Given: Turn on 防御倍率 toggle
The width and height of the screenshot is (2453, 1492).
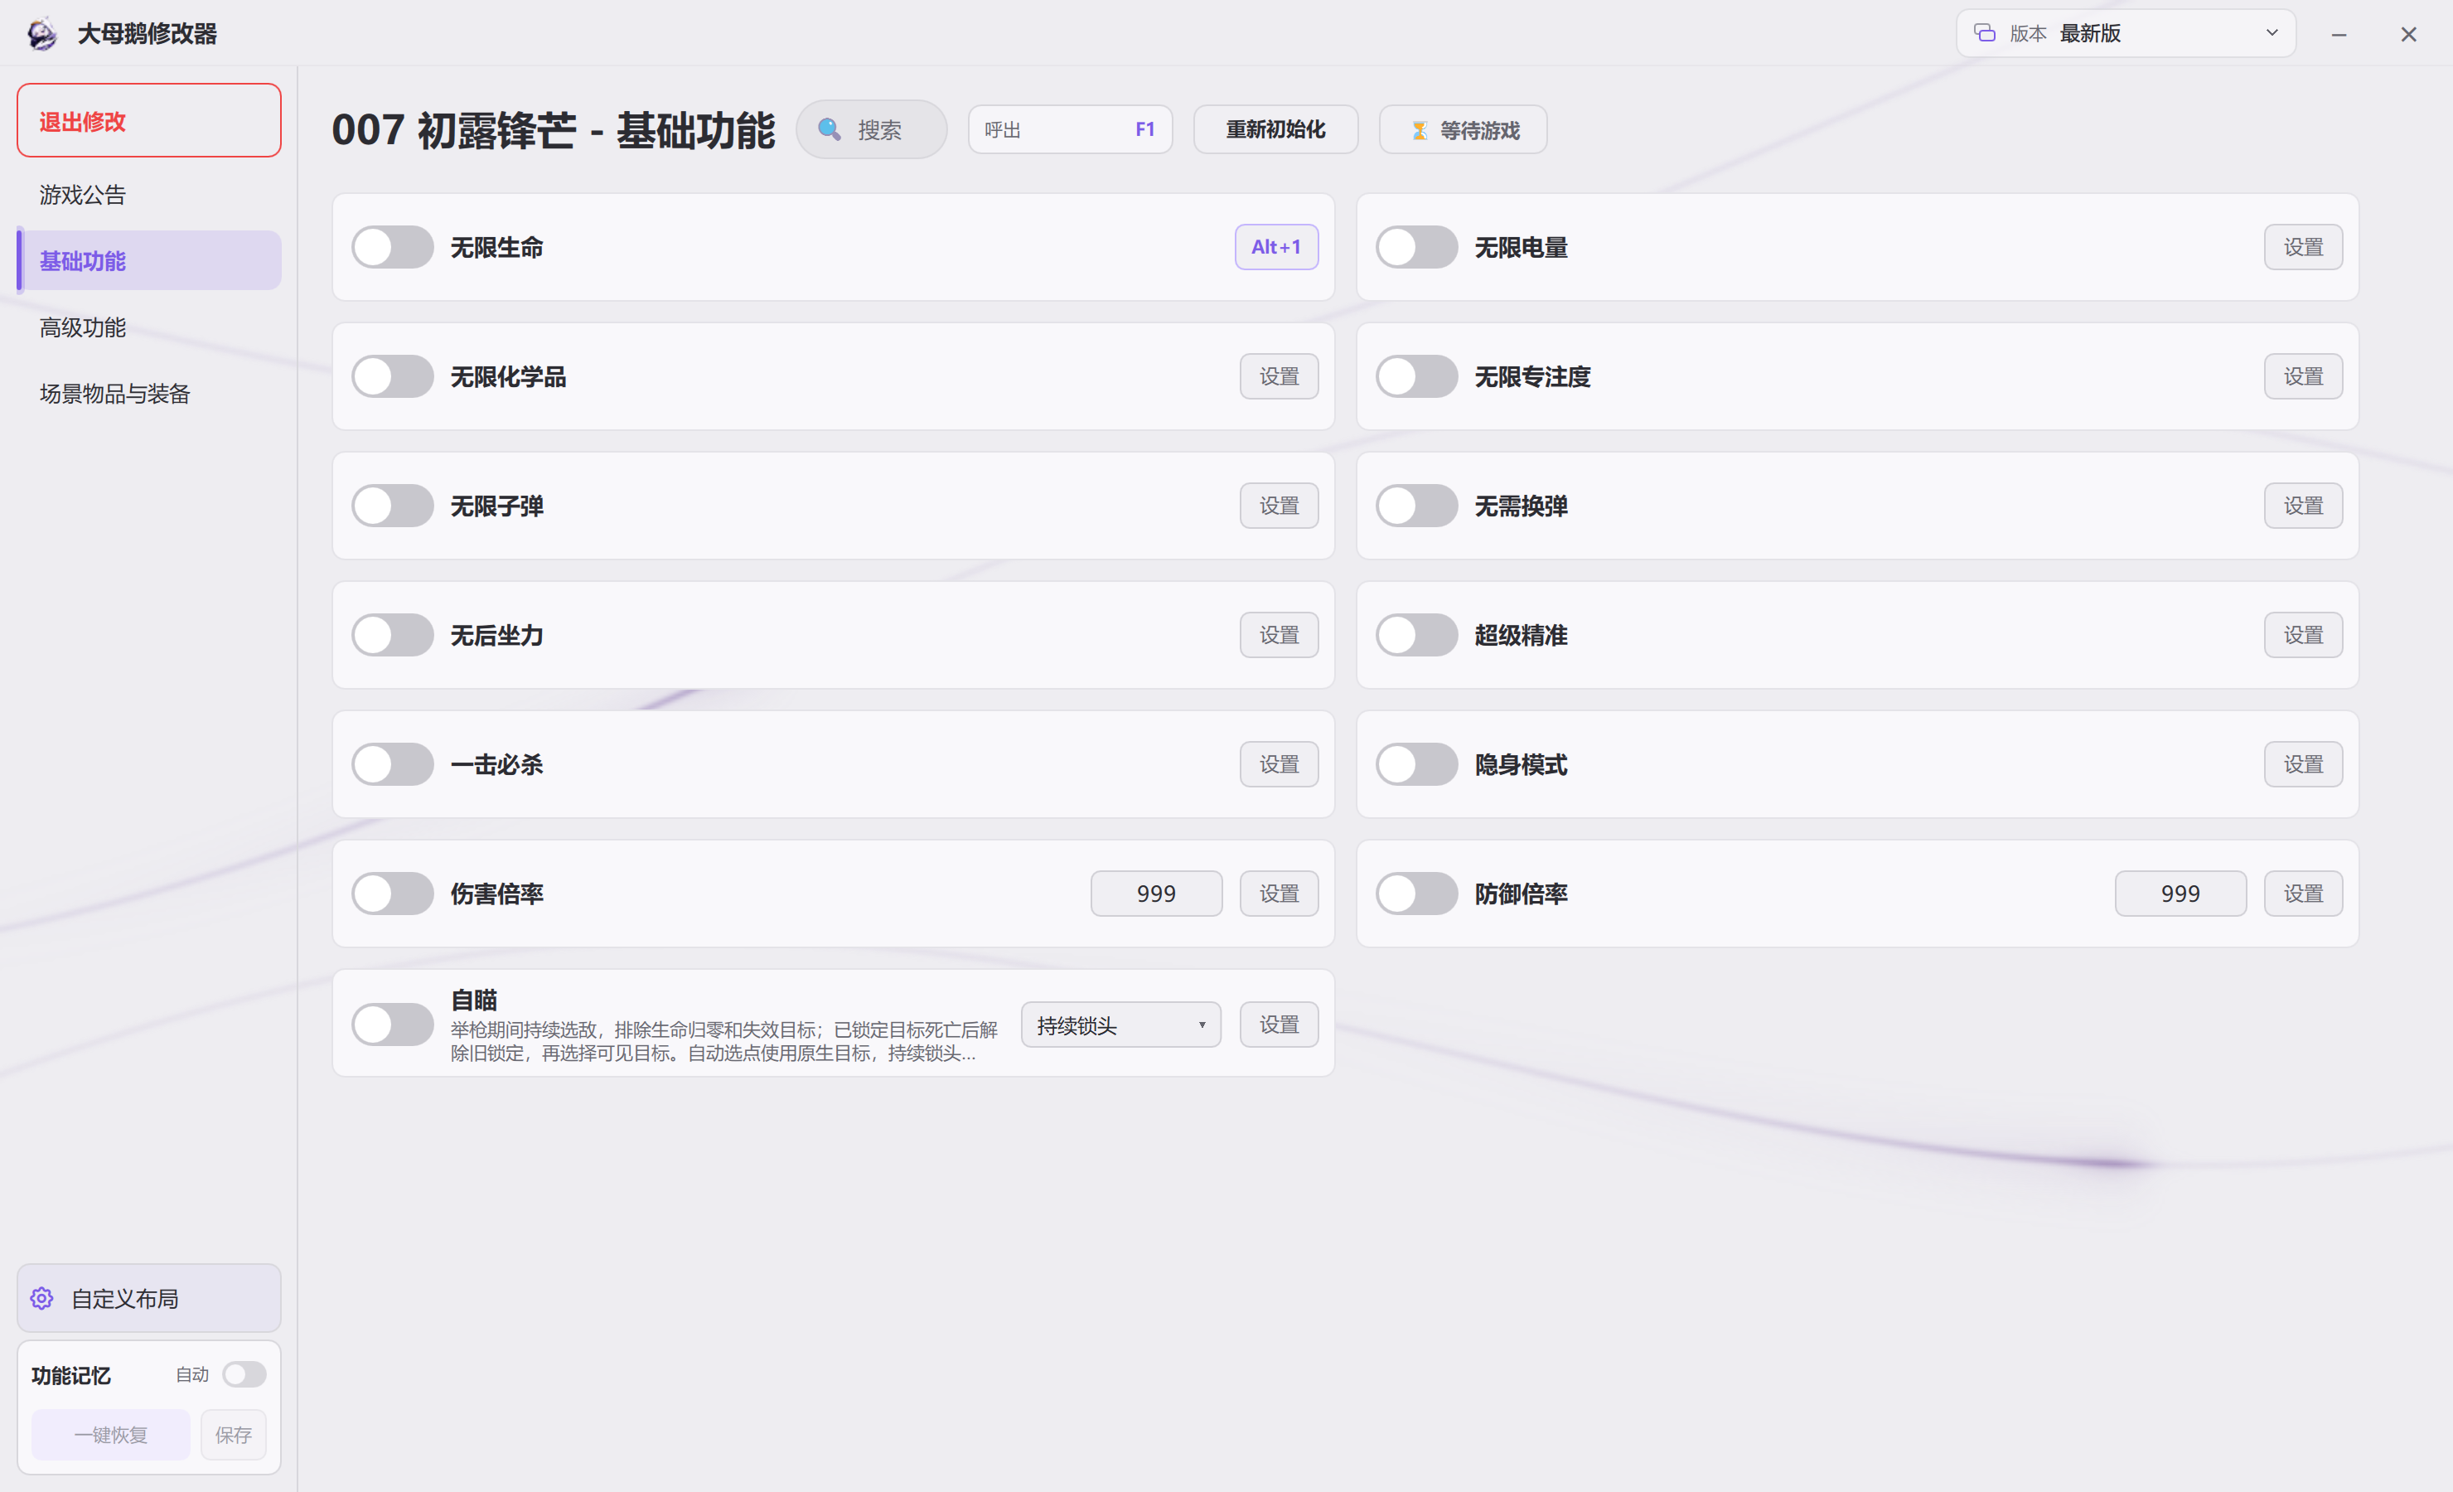Looking at the screenshot, I should click(x=1416, y=894).
